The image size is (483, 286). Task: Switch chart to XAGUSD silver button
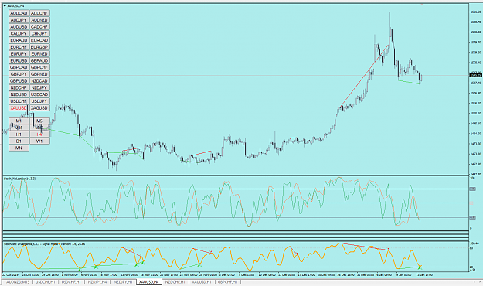click(39, 108)
